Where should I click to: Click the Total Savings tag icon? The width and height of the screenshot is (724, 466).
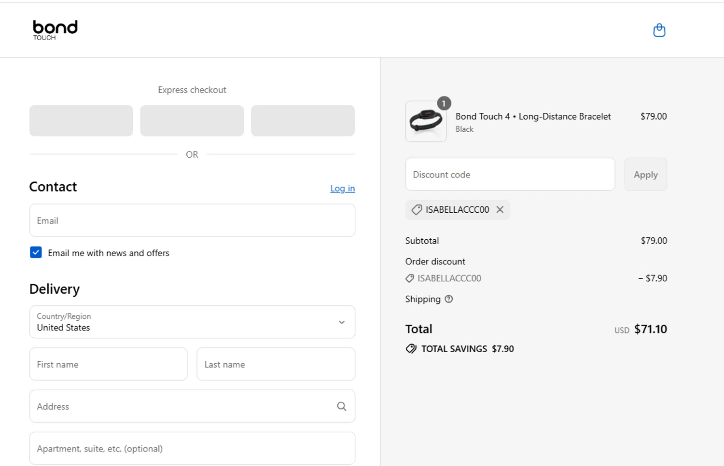411,349
